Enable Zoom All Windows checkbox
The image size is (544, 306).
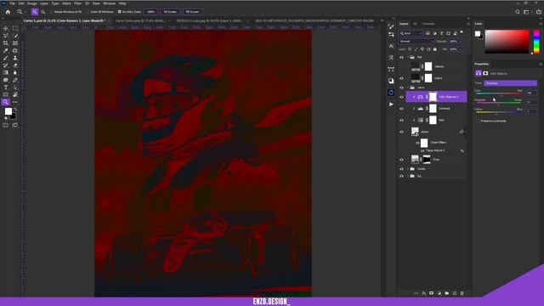coord(88,12)
